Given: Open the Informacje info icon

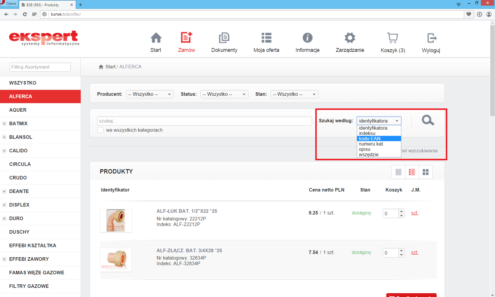Looking at the screenshot, I should tap(307, 38).
